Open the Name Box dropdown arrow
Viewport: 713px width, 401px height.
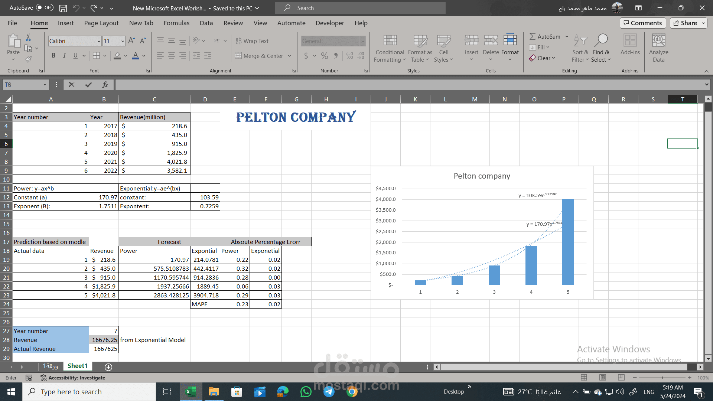[45, 85]
